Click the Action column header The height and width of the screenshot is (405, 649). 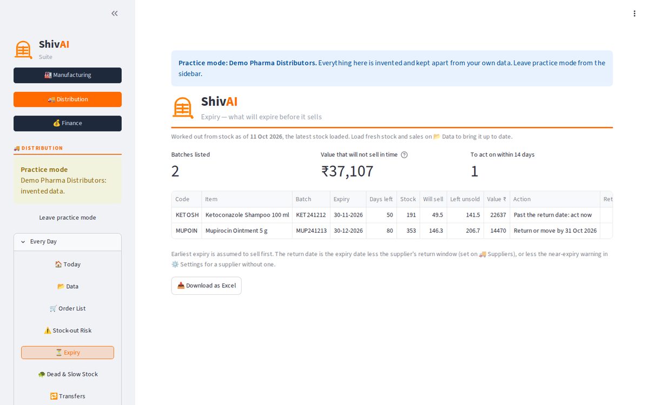(555, 199)
